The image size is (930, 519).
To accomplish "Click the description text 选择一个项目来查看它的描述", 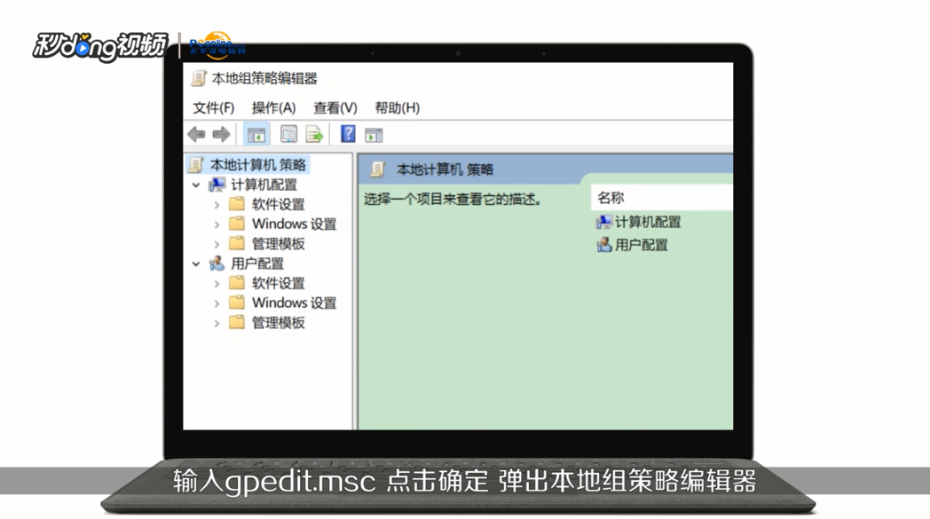I will pyautogui.click(x=453, y=200).
